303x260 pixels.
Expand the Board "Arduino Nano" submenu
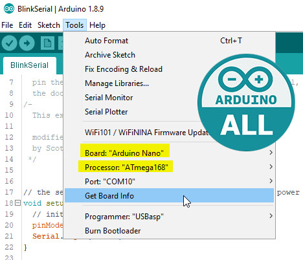[169, 153]
